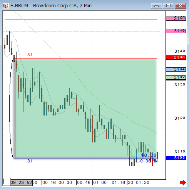The height and width of the screenshot is (189, 189).
Task: Click the 01:00 time axis label
Action: click(100, 182)
